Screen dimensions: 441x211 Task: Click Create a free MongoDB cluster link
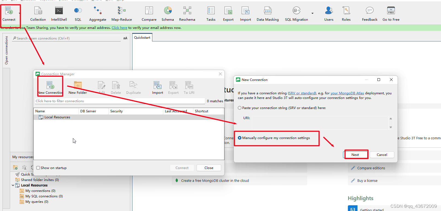tap(215, 180)
